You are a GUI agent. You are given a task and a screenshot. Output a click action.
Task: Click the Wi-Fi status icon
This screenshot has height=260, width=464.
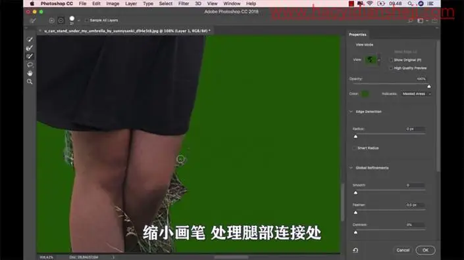[370, 3]
